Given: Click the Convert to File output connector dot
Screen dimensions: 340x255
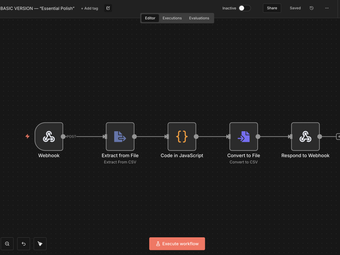Looking at the screenshot, I should pyautogui.click(x=258, y=136).
